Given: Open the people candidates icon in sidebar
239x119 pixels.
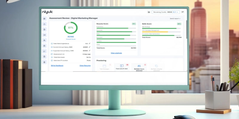Looking at the screenshot, I should tap(44, 40).
